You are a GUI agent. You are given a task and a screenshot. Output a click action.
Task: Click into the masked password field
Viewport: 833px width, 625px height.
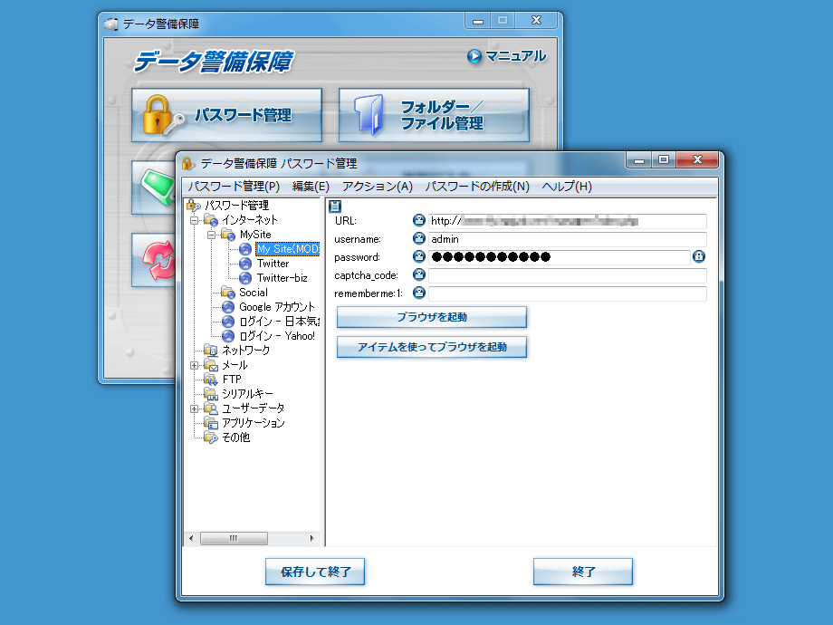(560, 257)
